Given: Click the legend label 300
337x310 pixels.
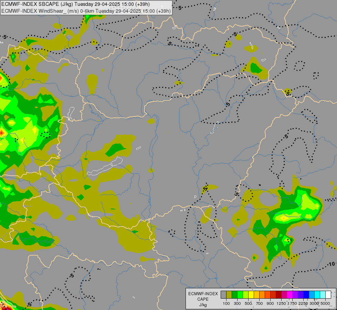Looking at the screenshot, I should click(237, 303).
